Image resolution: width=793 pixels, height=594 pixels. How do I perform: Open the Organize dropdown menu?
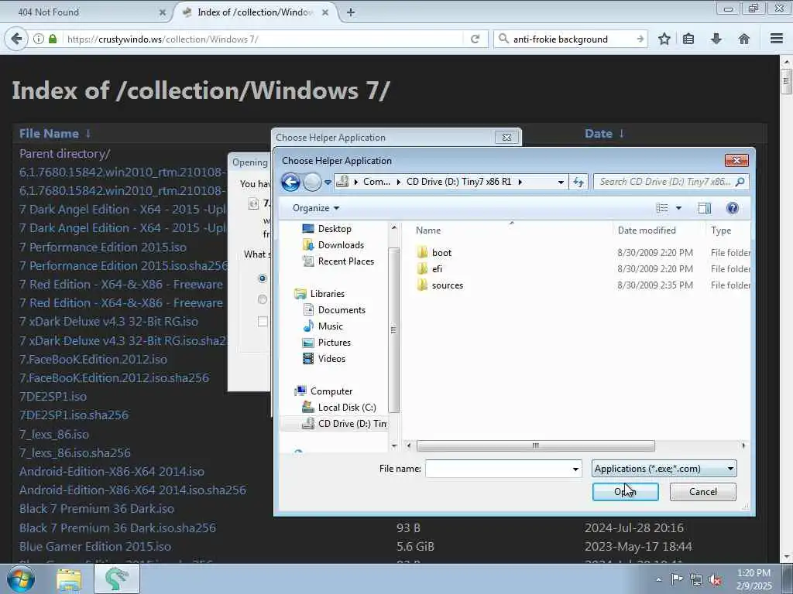tap(316, 208)
